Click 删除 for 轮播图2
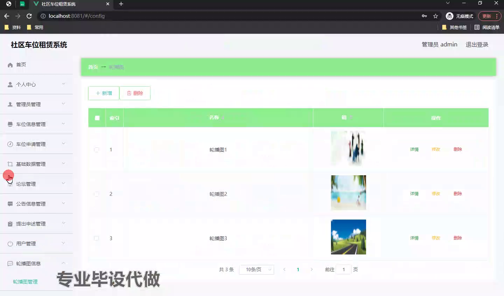The width and height of the screenshot is (504, 296). 458,194
